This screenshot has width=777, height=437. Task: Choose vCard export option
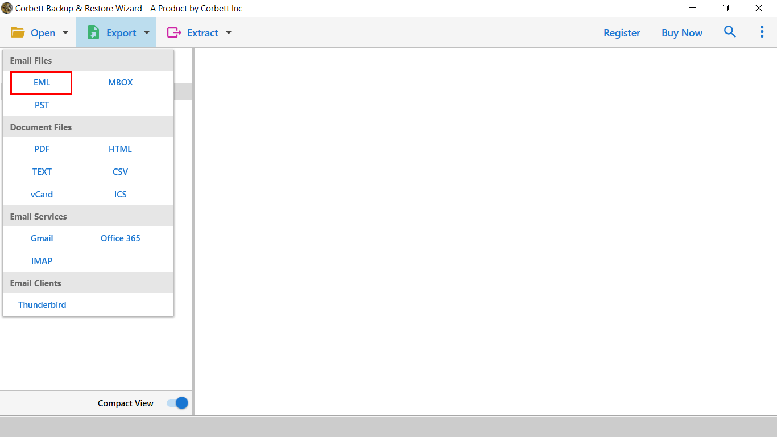pos(42,195)
